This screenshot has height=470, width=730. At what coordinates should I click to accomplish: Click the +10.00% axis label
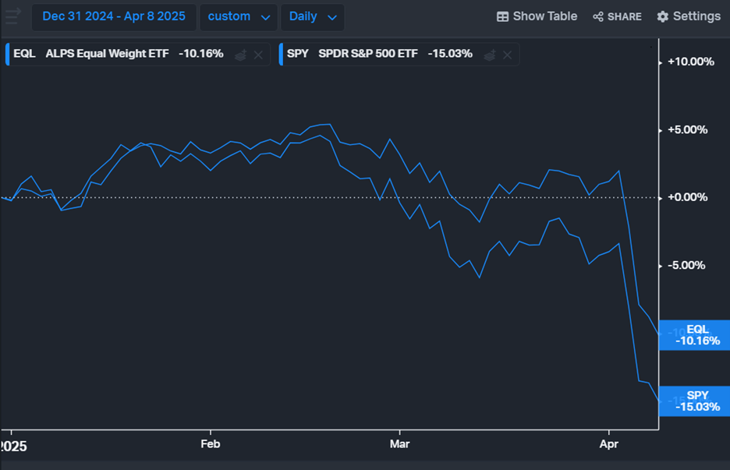691,62
